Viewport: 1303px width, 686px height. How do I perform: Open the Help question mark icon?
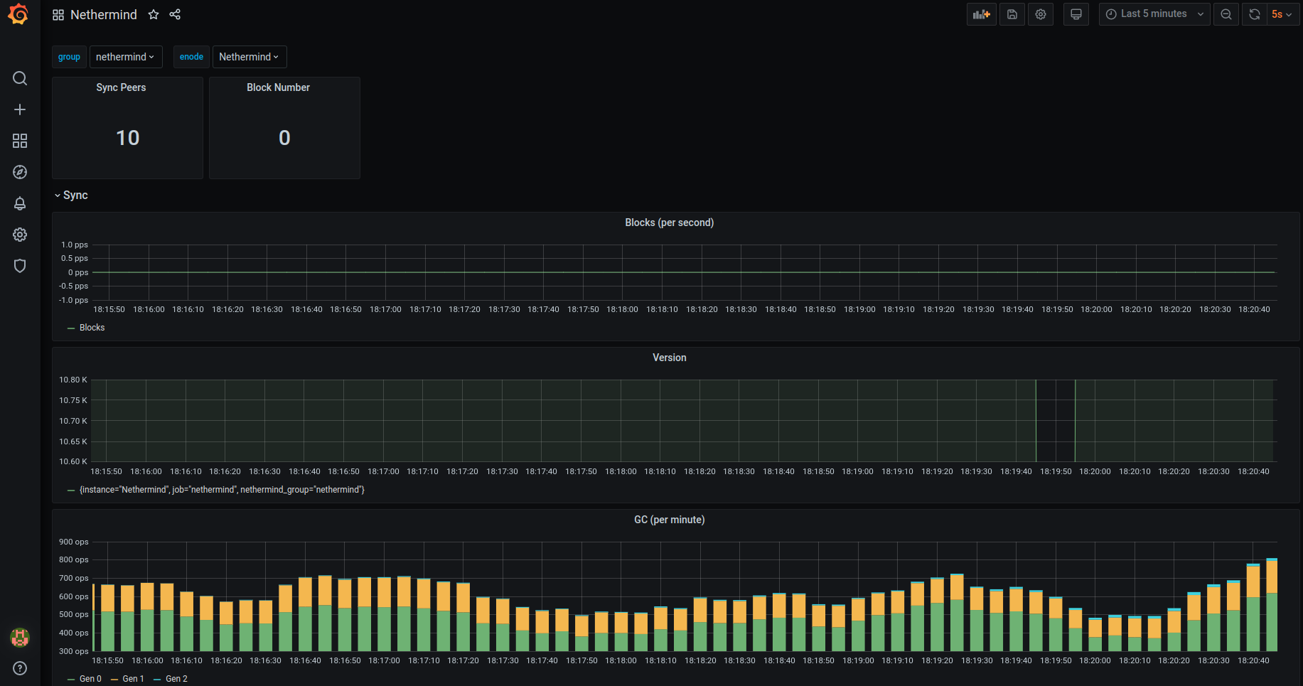[20, 668]
